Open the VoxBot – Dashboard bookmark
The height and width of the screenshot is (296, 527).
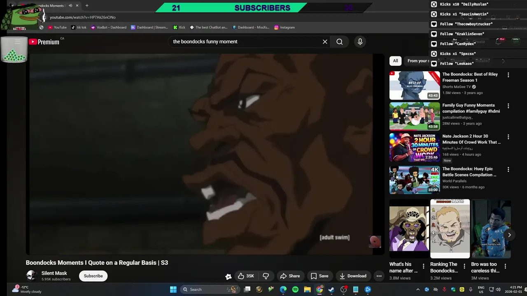coord(109,27)
